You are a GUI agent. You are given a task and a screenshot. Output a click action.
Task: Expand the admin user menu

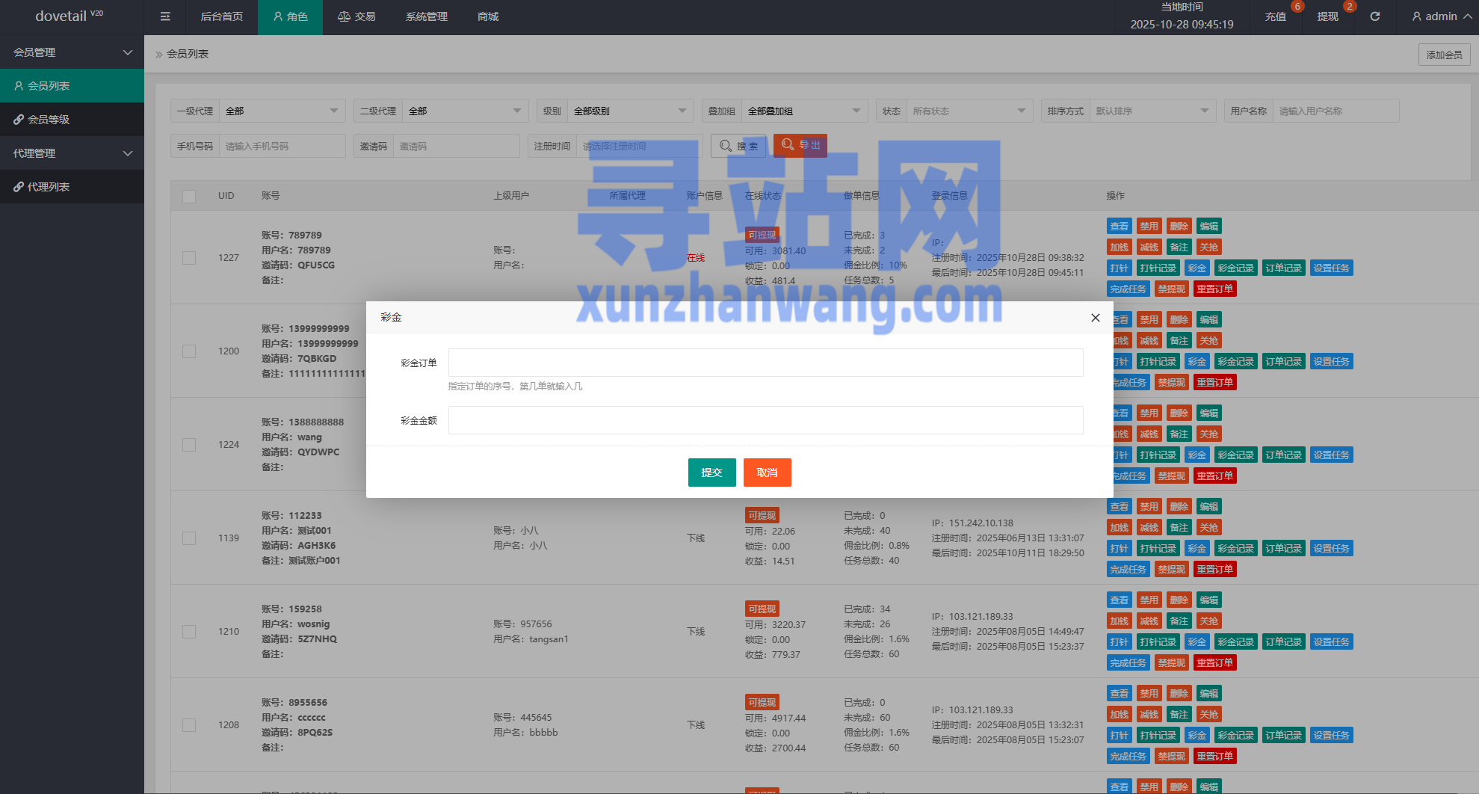1440,16
